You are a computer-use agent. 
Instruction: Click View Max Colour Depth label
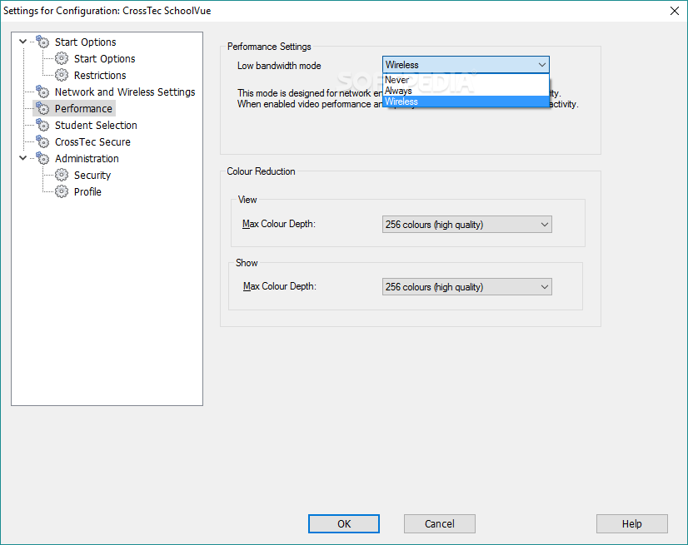279,224
